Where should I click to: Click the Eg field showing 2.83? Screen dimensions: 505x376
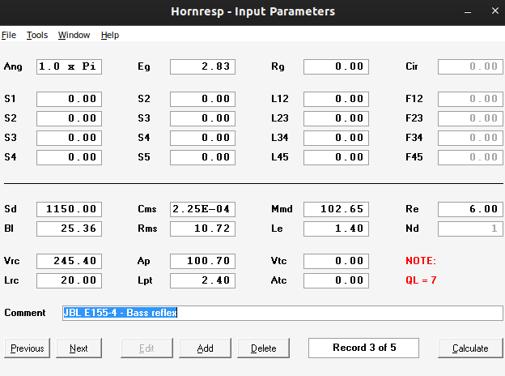pyautogui.click(x=203, y=66)
